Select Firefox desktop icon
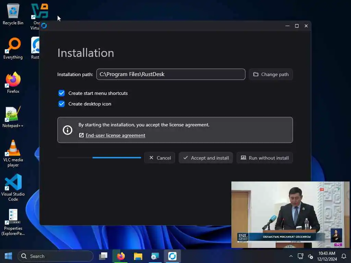351x263 pixels. pyautogui.click(x=13, y=83)
